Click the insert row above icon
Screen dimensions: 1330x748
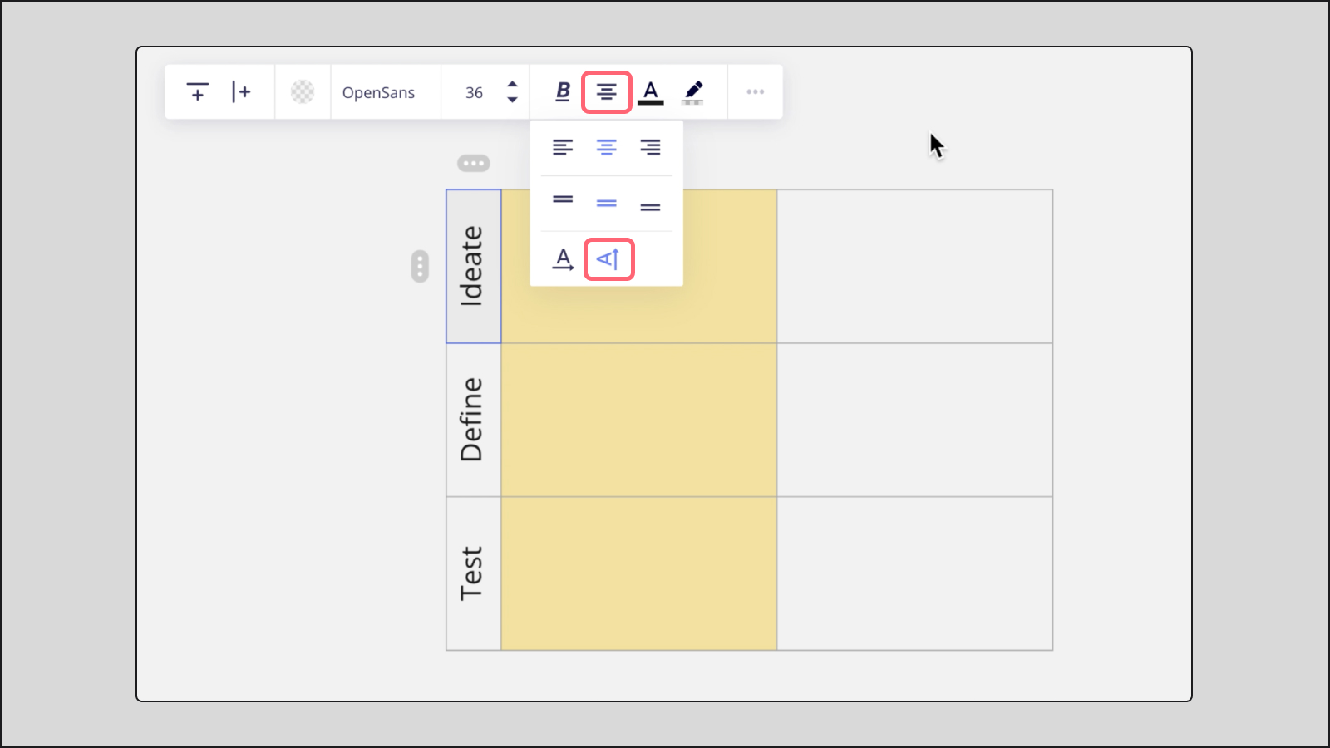[197, 91]
